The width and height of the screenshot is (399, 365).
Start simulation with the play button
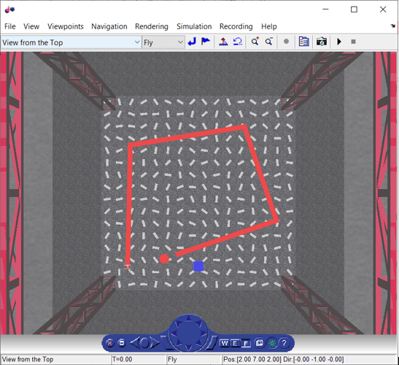(x=339, y=42)
